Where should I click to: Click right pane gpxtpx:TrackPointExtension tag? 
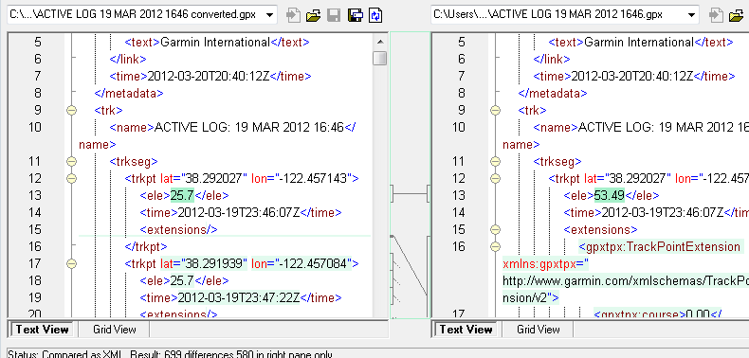pos(659,247)
